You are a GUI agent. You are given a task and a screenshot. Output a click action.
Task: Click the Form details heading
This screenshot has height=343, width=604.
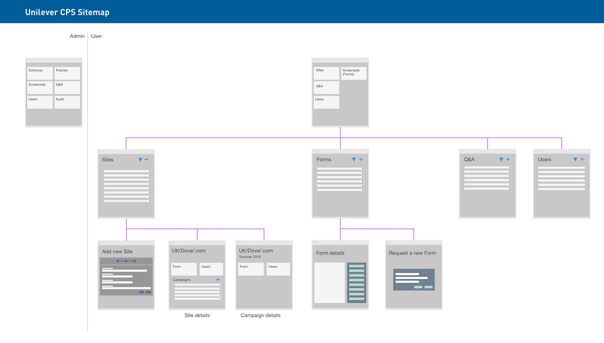(x=330, y=253)
